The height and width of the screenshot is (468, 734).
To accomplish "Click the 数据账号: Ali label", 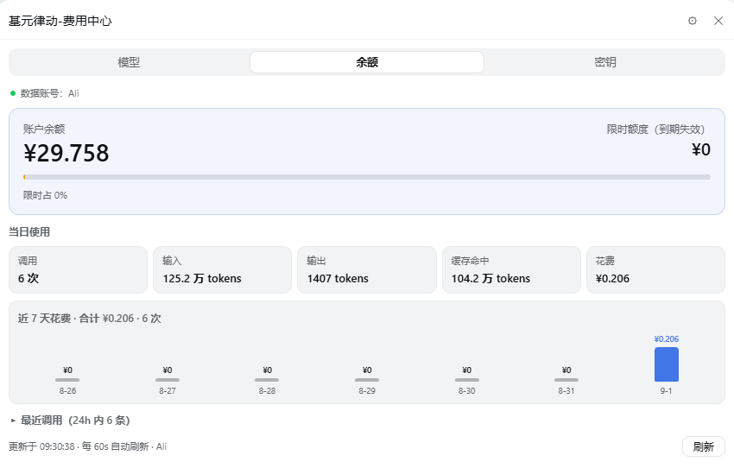I will [x=49, y=93].
